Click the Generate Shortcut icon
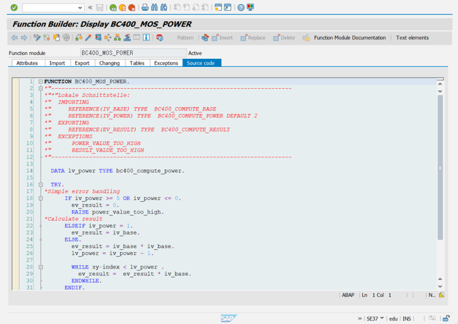The image size is (458, 324). pyautogui.click(x=227, y=7)
